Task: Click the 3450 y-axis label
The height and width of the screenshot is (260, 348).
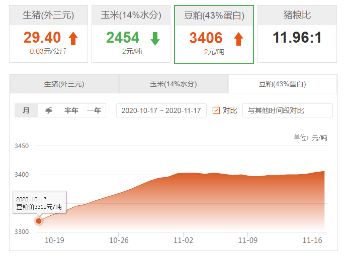Action: tap(22, 146)
